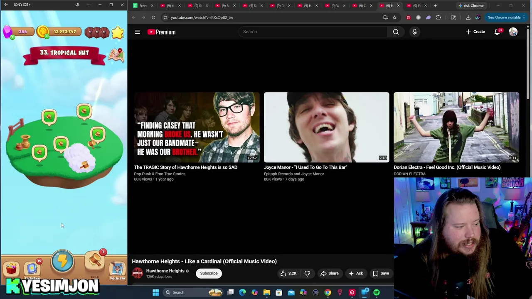Open the Windows Start menu

click(x=156, y=292)
